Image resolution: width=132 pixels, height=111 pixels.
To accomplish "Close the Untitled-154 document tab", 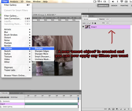I will [58, 18].
